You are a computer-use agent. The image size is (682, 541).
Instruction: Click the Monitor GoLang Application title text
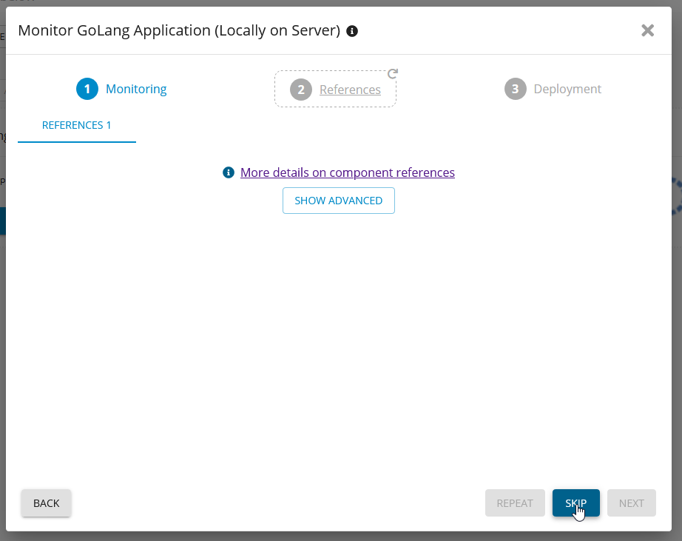178,30
